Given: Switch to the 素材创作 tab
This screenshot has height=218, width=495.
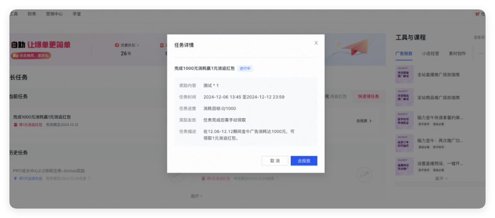Looking at the screenshot, I should point(457,53).
